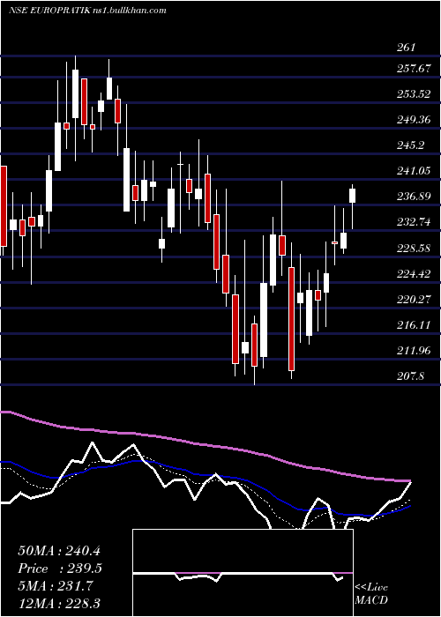Click the NSE EUROPRATIK chart title

(87, 11)
